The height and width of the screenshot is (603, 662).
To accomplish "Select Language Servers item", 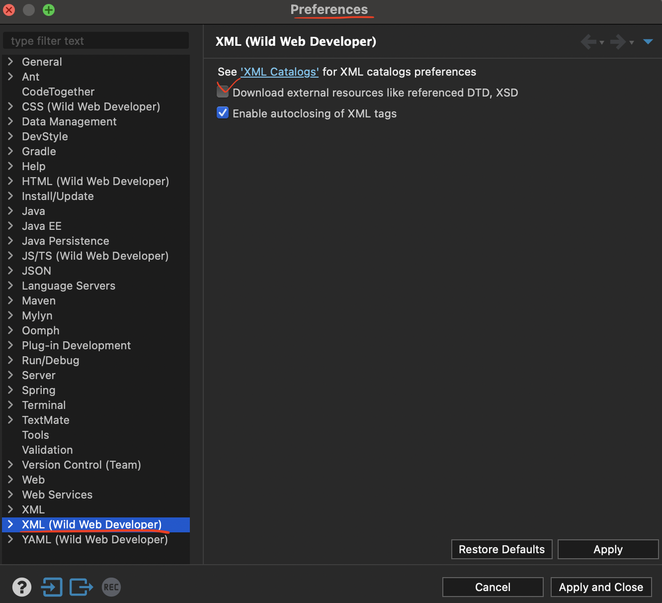I will click(x=69, y=286).
